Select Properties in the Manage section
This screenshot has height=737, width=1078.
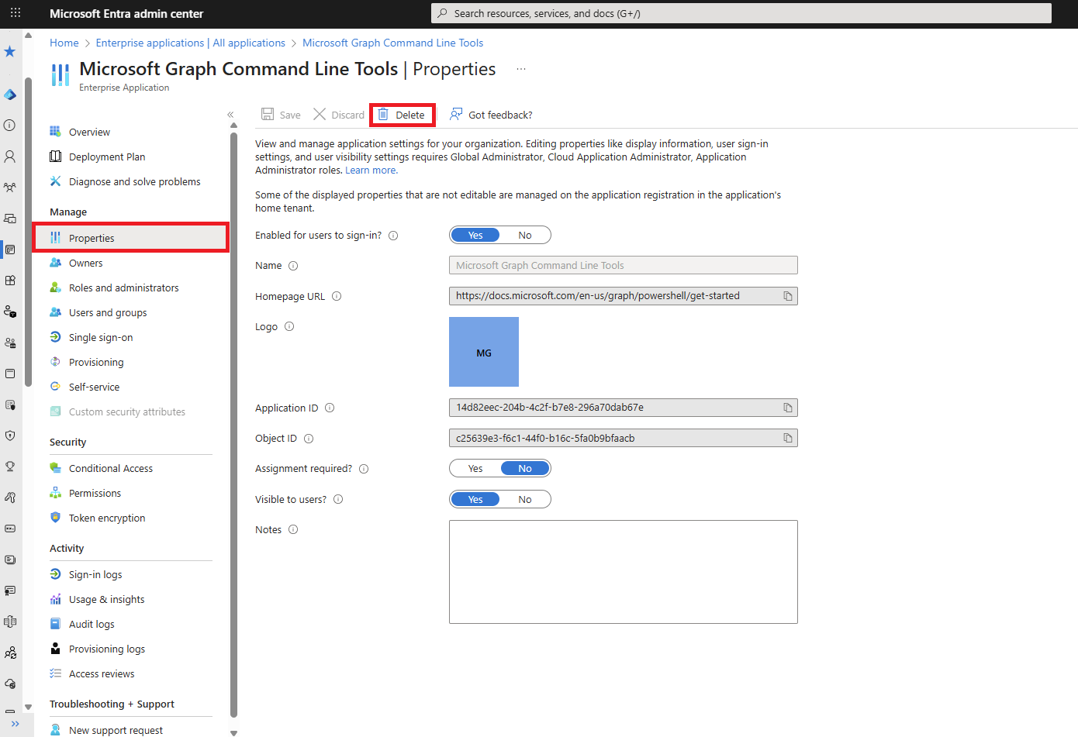click(130, 238)
